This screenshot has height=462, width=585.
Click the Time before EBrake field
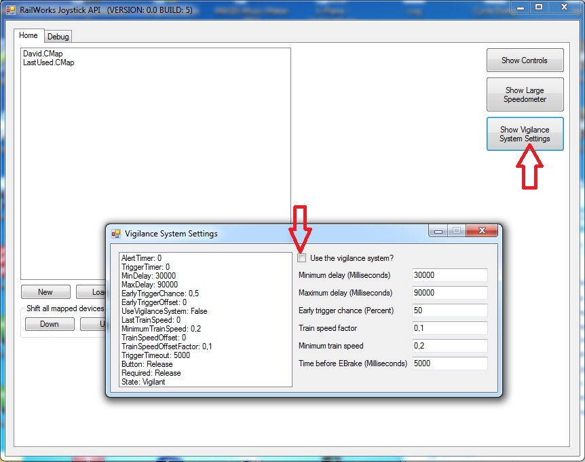pyautogui.click(x=449, y=363)
